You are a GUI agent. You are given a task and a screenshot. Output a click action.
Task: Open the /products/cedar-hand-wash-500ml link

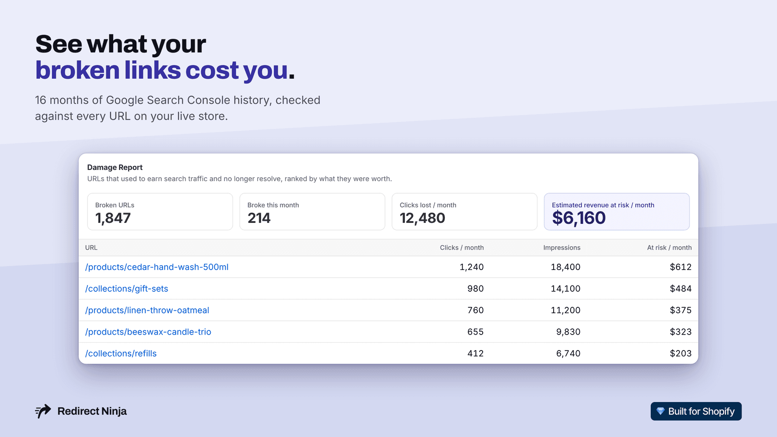pyautogui.click(x=157, y=267)
